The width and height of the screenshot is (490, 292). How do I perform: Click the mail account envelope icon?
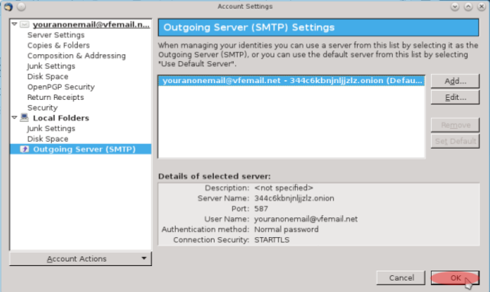(24, 24)
